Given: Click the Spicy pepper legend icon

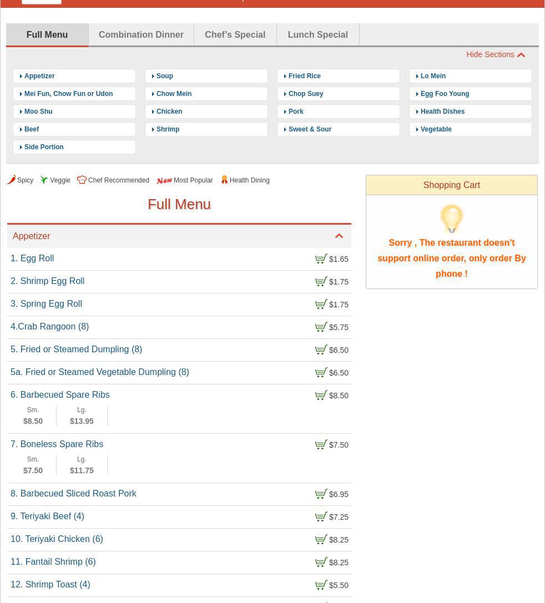Looking at the screenshot, I should [11, 180].
